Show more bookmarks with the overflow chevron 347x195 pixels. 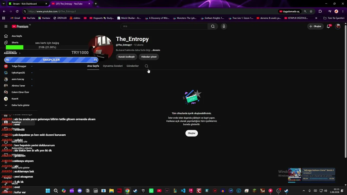click(x=316, y=18)
